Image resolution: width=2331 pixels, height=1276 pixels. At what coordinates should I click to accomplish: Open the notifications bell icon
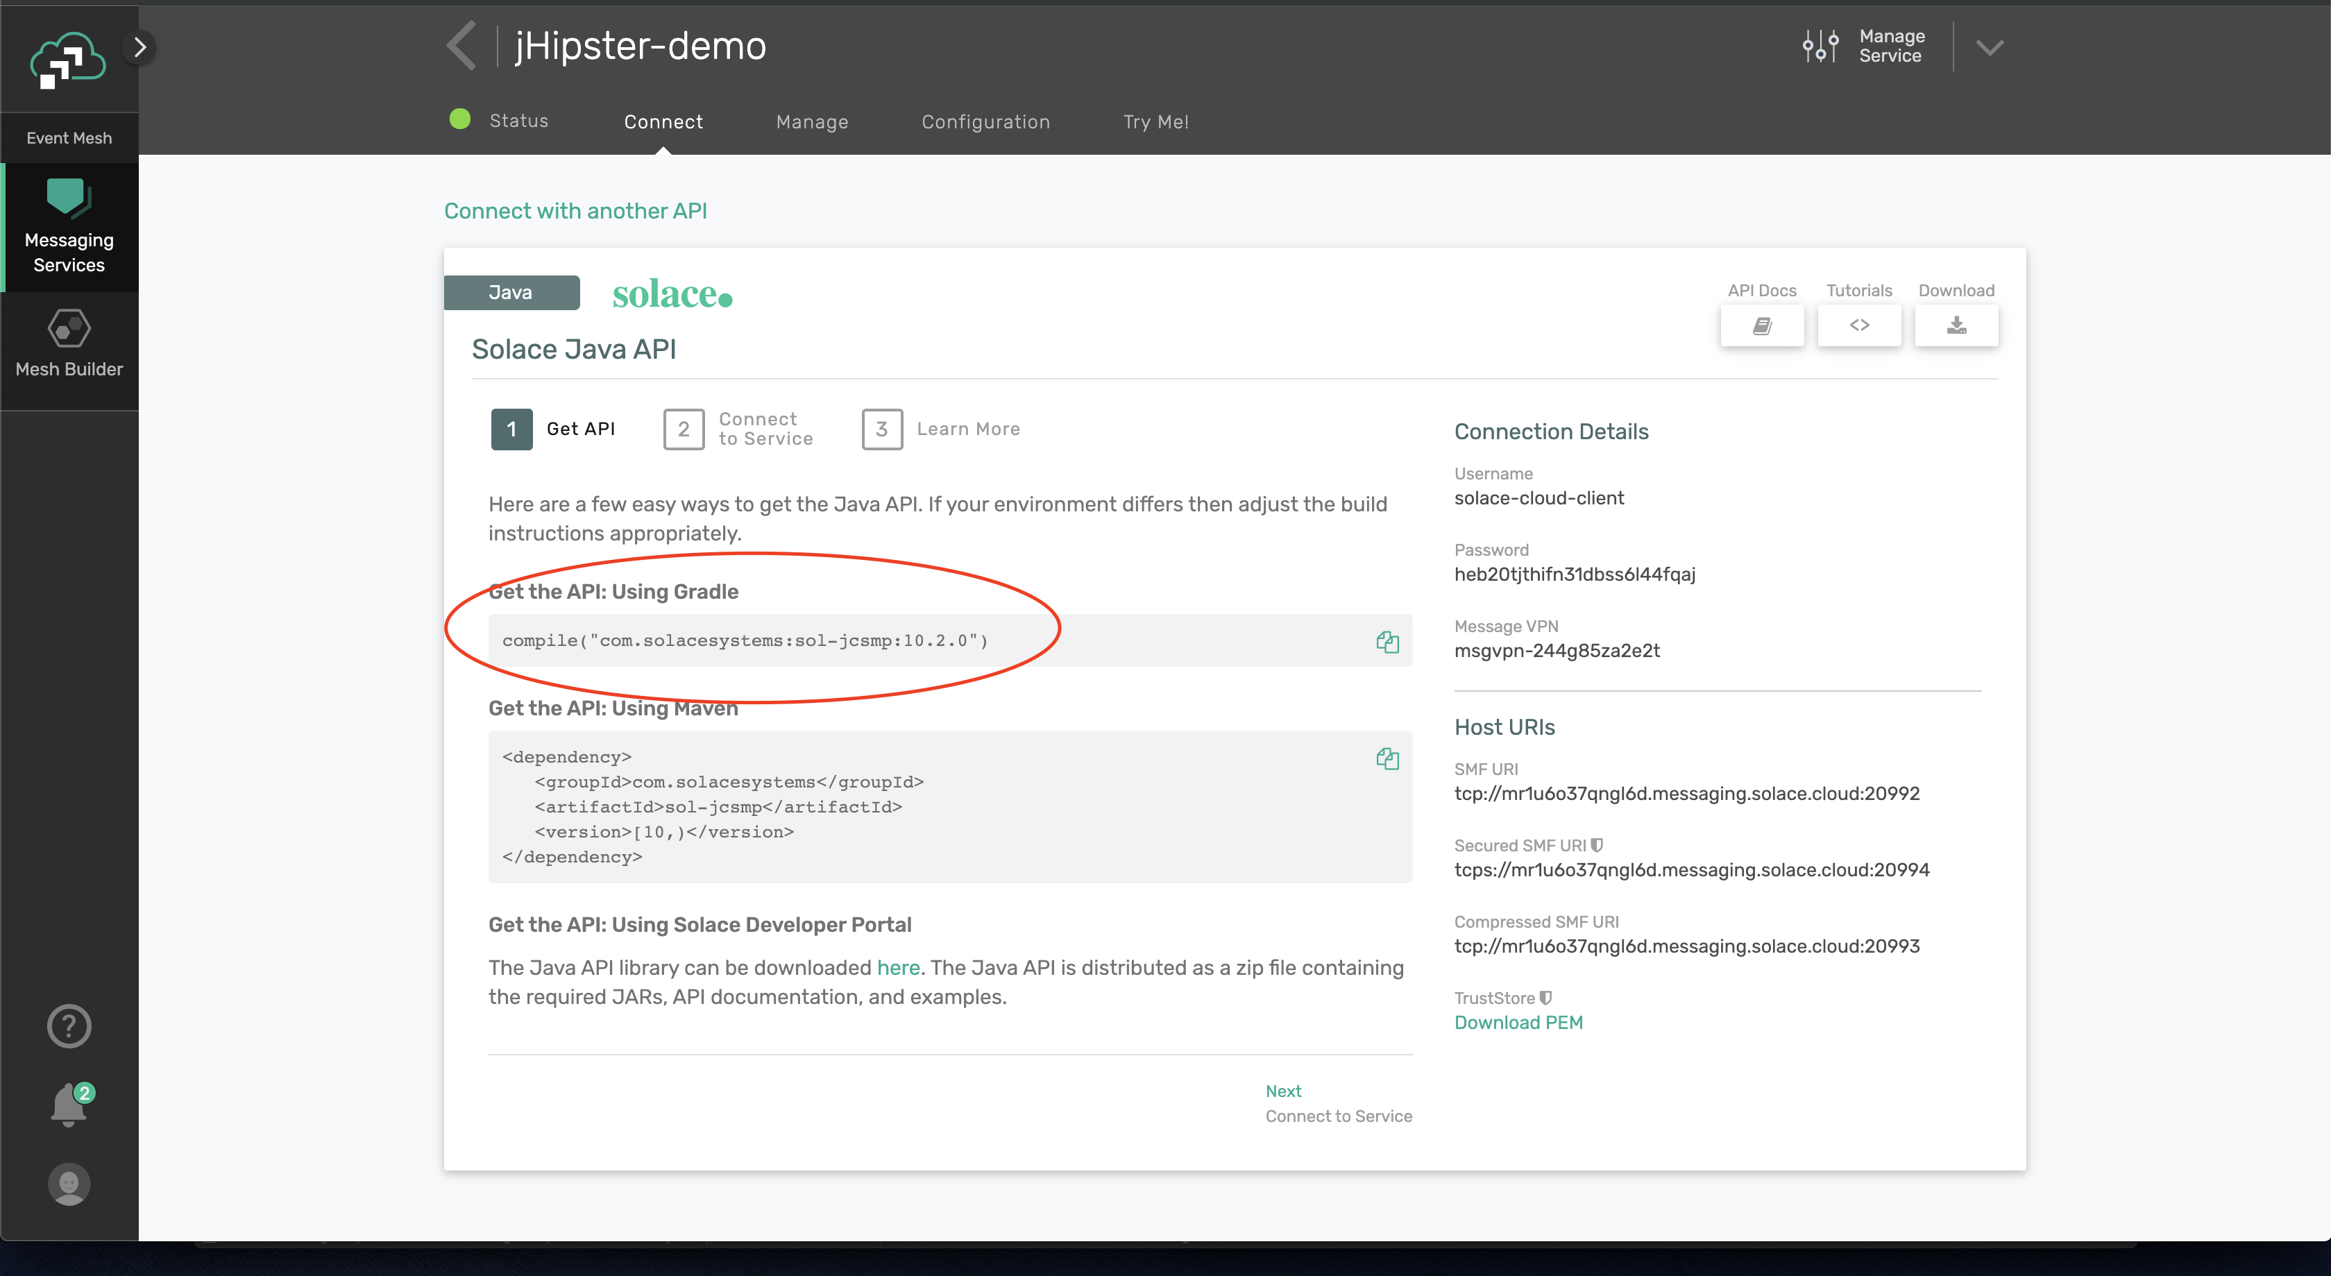tap(69, 1105)
